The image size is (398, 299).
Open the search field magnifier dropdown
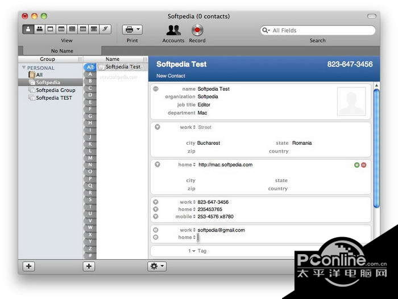266,31
